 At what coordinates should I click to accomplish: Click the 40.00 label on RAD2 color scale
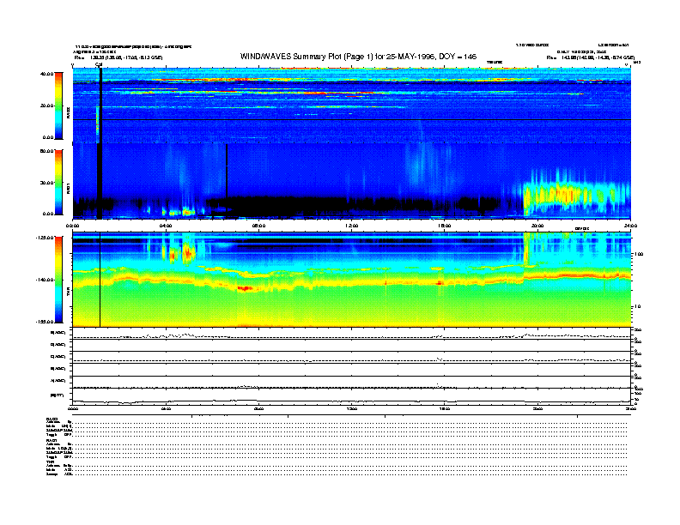pos(47,74)
